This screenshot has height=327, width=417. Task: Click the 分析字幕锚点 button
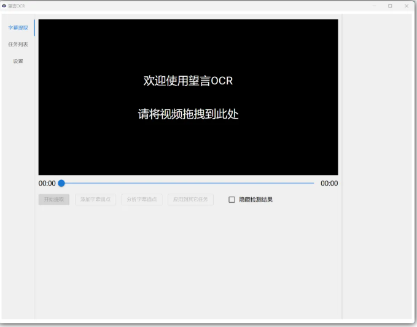[x=142, y=199]
